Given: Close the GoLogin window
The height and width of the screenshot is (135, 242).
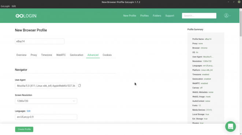Looking at the screenshot, I should 239,2.
